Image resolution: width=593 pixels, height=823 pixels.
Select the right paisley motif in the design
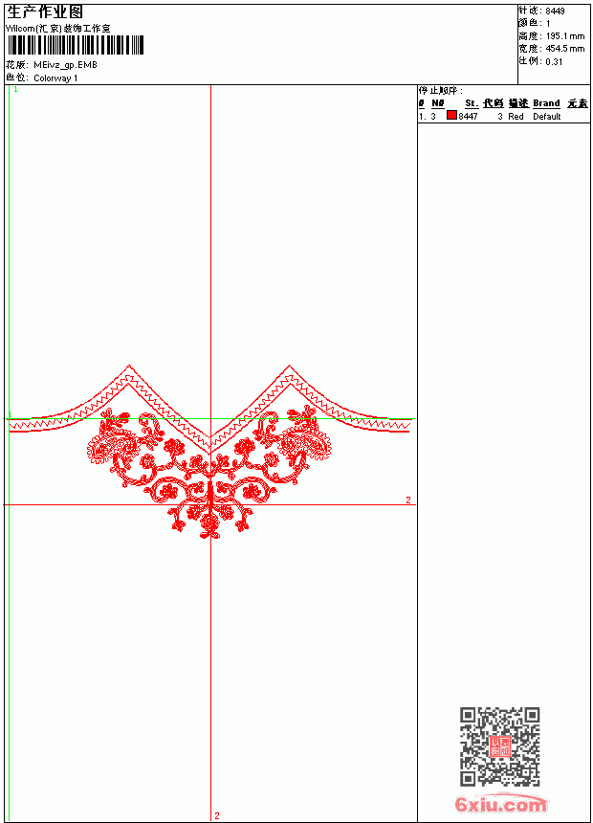click(309, 442)
